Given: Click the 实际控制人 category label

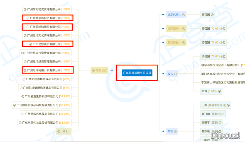Looking at the screenshot, I should (174, 29).
